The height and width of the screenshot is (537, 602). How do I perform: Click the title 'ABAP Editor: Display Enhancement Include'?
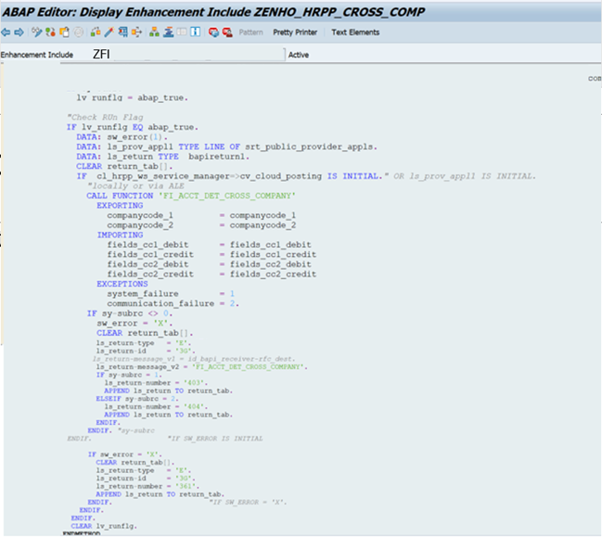(126, 12)
